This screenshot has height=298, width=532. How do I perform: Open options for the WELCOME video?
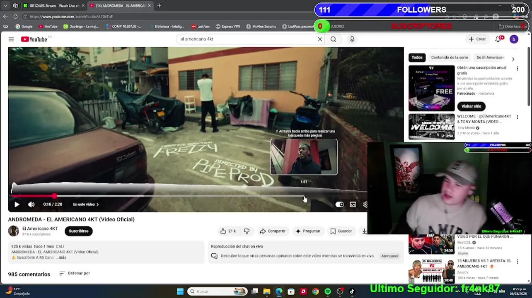[517, 117]
